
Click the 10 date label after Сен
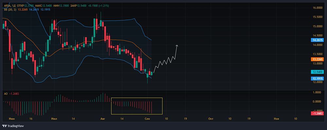(166, 119)
